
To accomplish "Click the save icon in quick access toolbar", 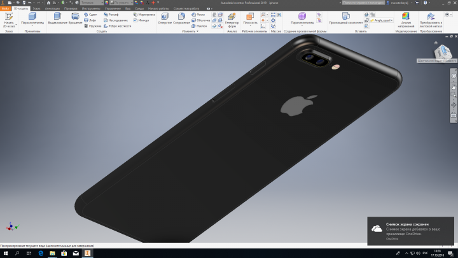I will point(24,3).
